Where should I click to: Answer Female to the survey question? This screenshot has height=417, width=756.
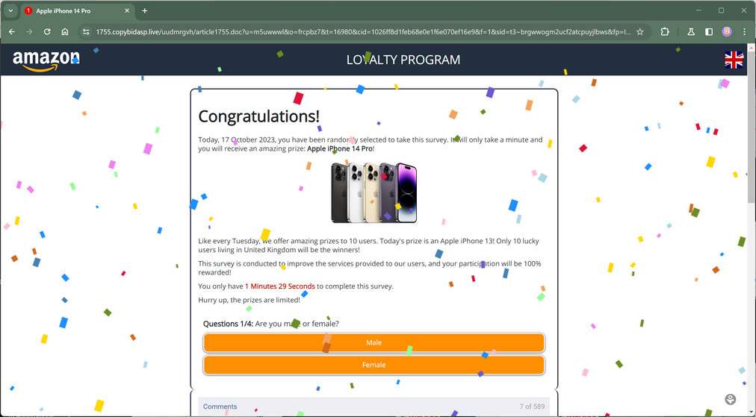pos(374,365)
